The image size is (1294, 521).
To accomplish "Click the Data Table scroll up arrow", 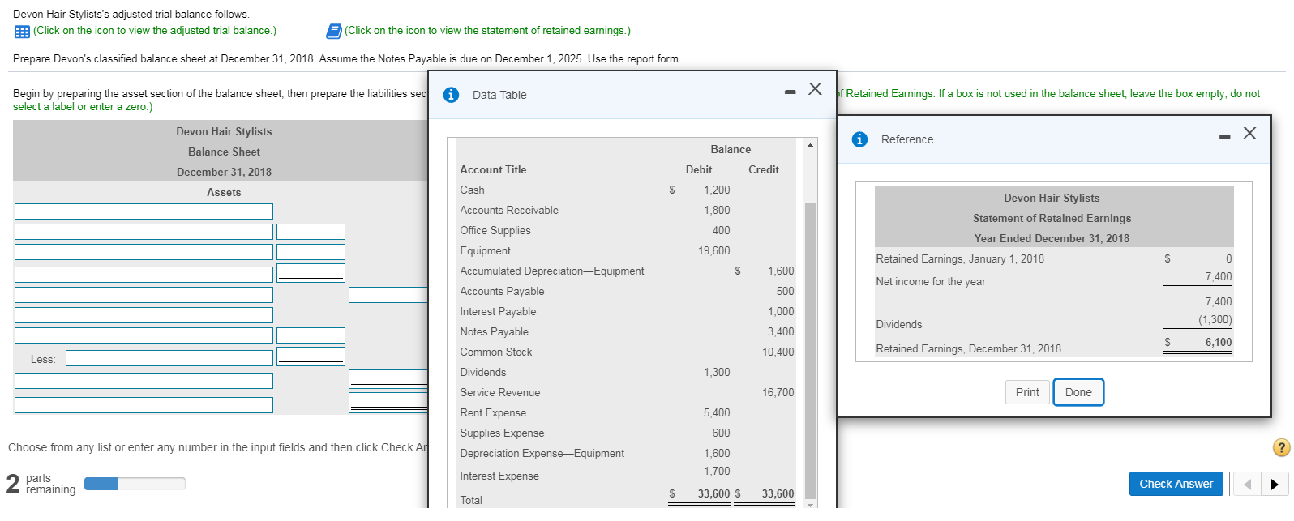I will [810, 145].
